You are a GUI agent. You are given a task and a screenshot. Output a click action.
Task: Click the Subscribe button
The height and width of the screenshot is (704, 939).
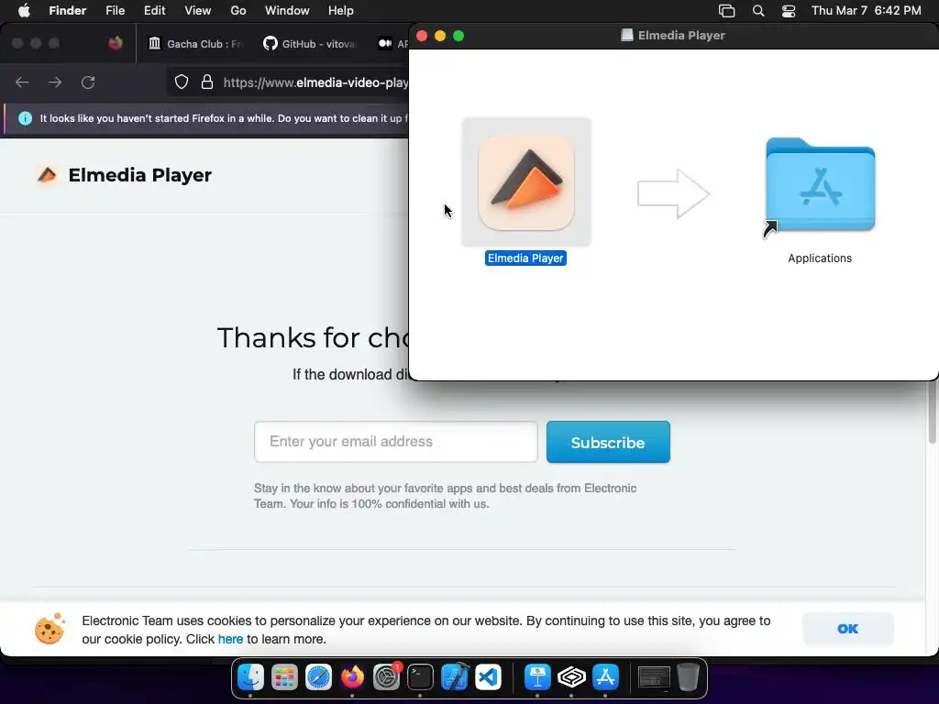[x=608, y=442]
